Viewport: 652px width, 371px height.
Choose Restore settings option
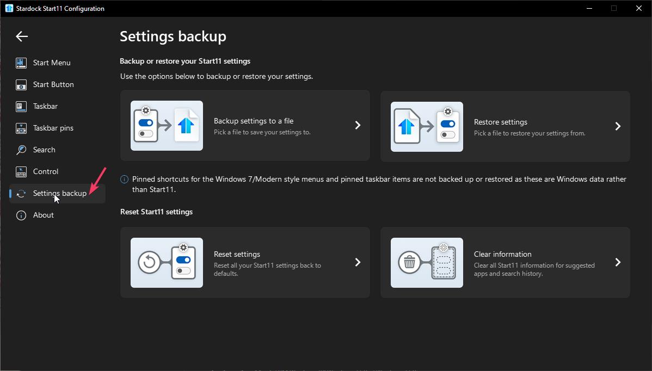pyautogui.click(x=500, y=122)
